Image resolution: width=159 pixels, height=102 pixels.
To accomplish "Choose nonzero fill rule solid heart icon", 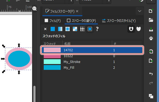I will 139,29.
